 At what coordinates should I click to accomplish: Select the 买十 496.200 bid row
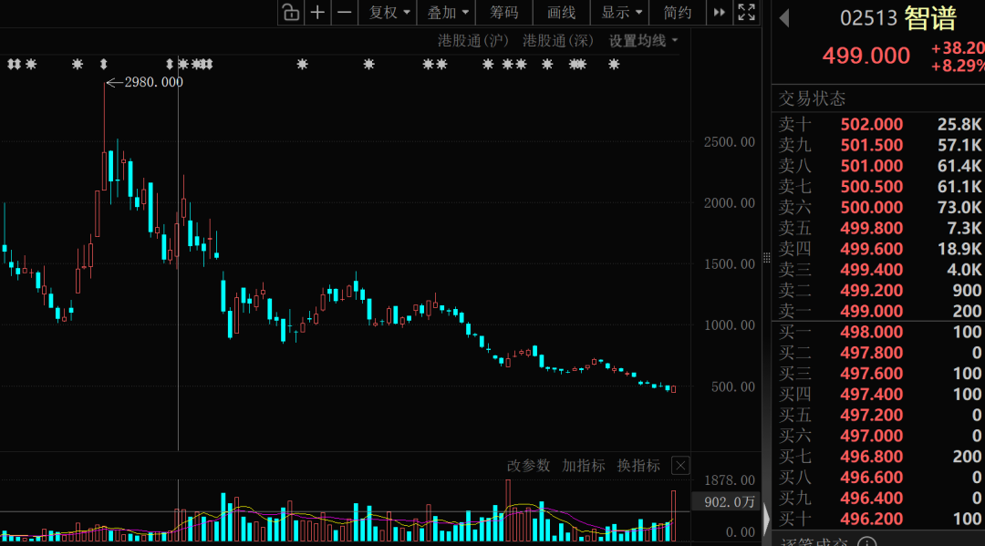879,519
